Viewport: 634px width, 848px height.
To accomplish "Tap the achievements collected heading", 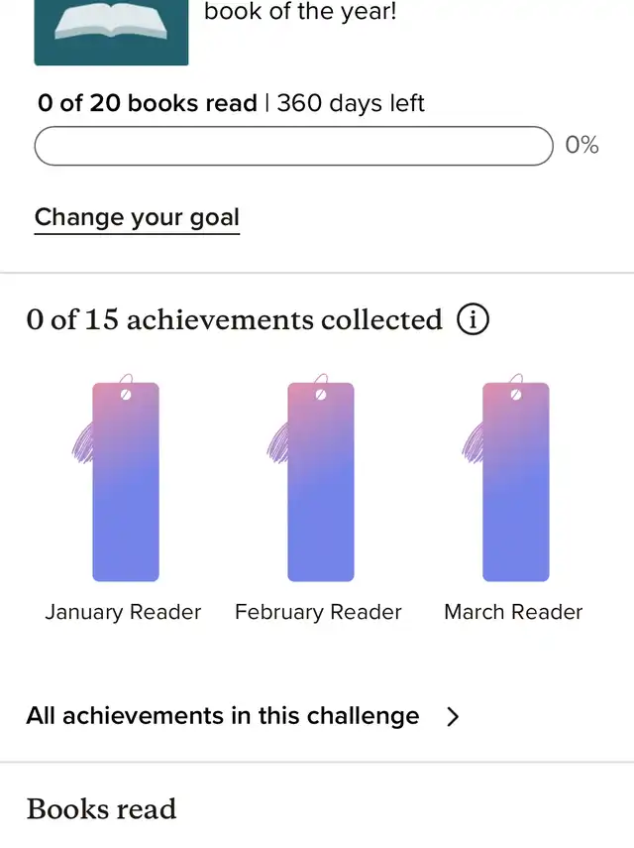I will coord(234,319).
